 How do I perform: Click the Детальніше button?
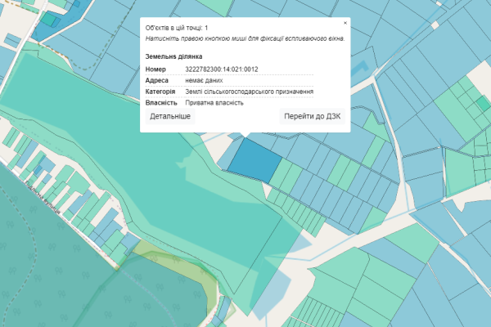pos(170,117)
